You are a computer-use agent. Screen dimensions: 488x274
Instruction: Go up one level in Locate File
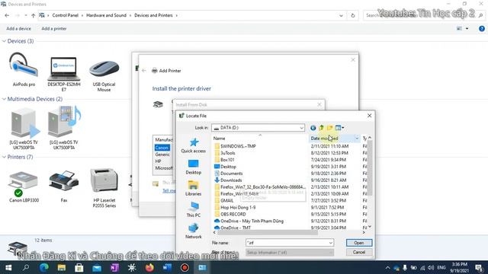(x=321, y=128)
